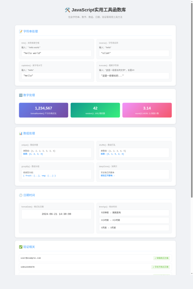Click the green 42 random number card
Viewport: 193px width, 289px height.
95,110
